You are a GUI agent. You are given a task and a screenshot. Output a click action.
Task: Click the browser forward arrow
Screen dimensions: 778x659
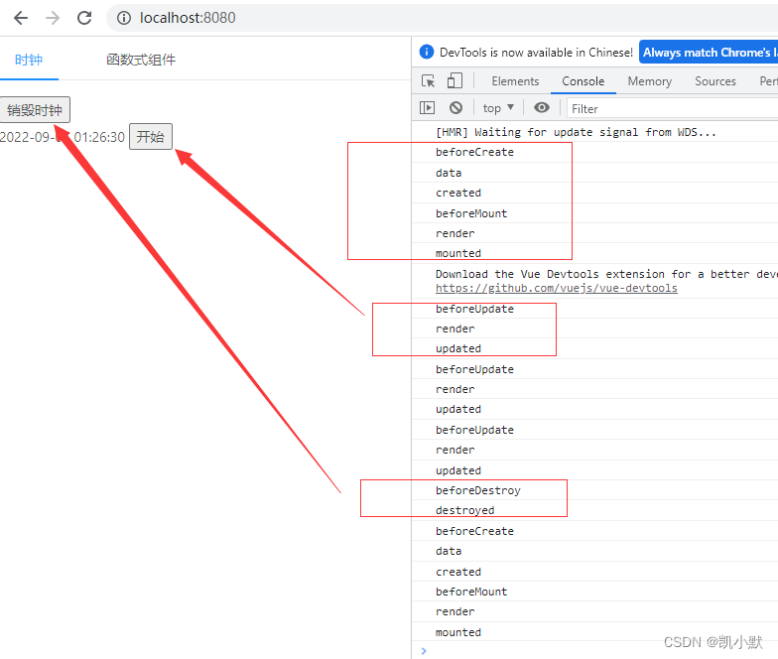tap(53, 18)
